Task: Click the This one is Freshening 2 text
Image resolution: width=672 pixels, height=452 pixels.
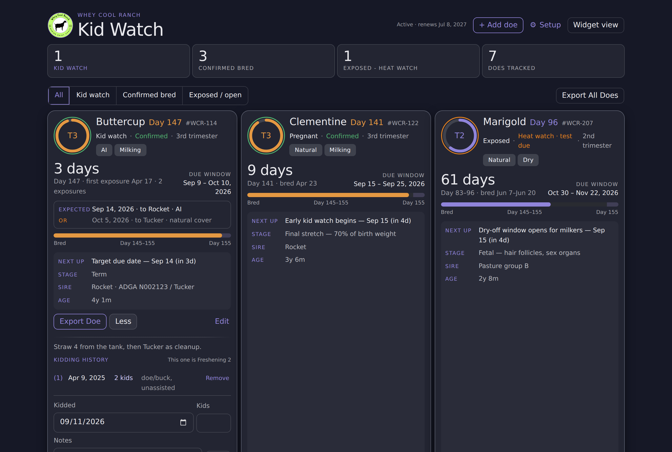Action: 199,360
